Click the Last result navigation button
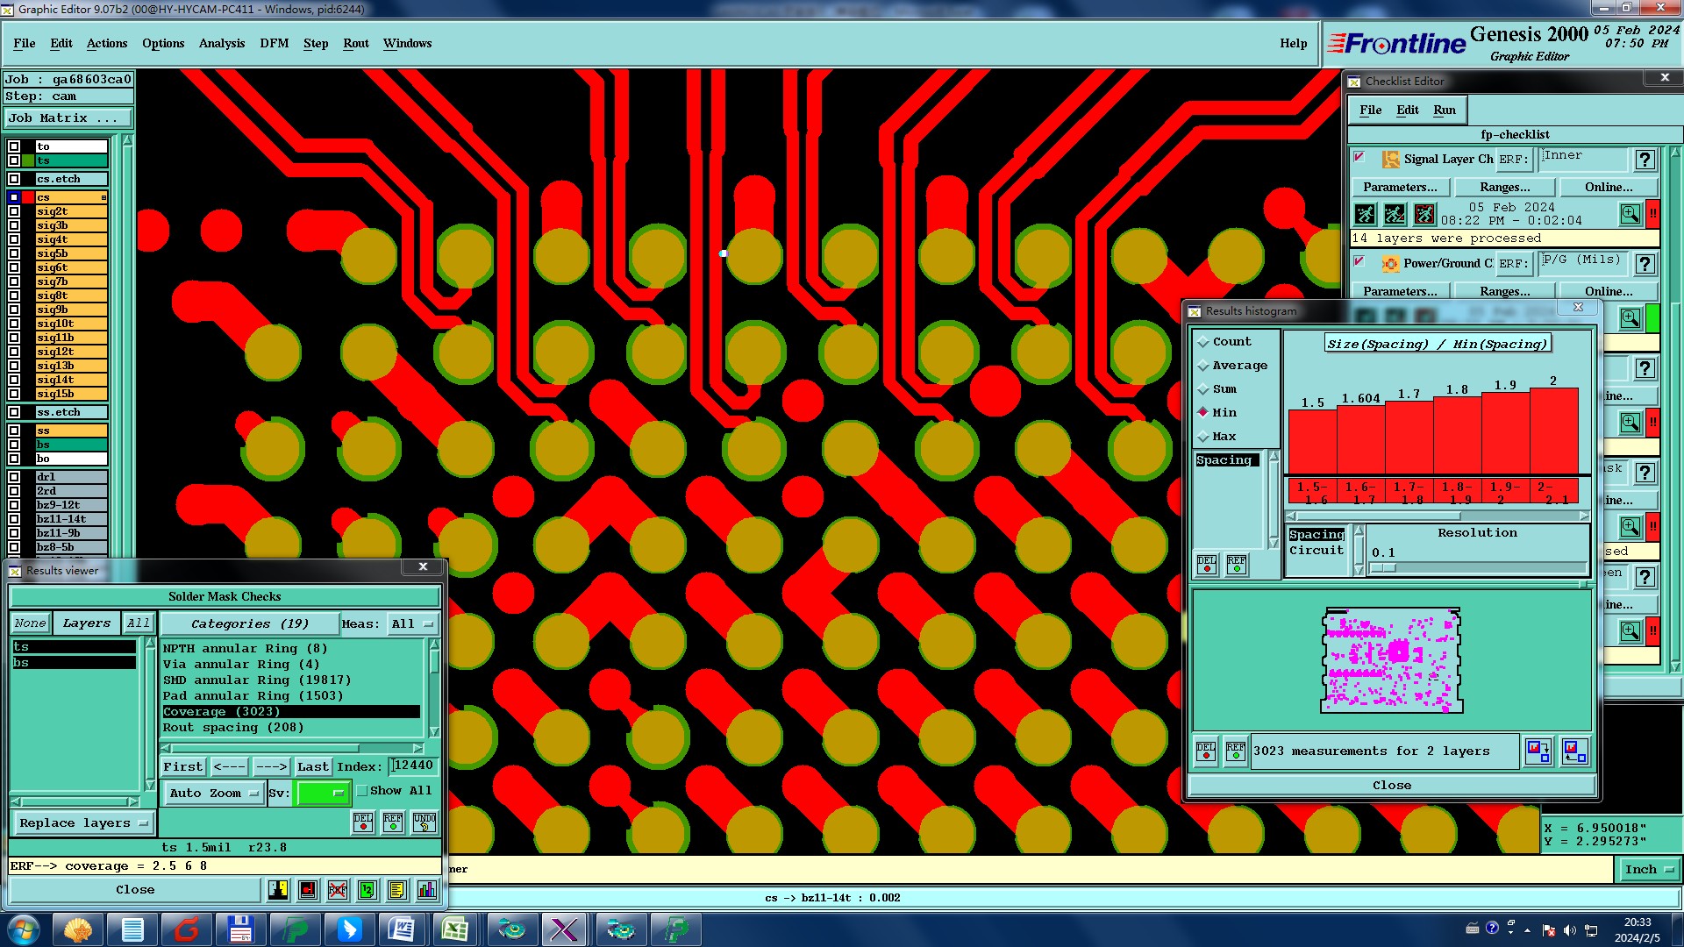The height and width of the screenshot is (947, 1684). point(312,766)
